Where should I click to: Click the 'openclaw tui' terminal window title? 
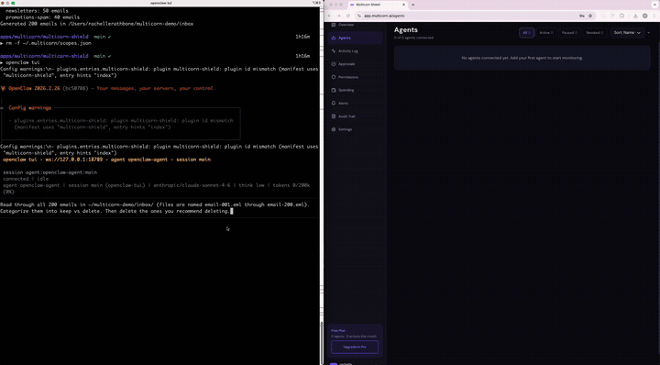(160, 3)
